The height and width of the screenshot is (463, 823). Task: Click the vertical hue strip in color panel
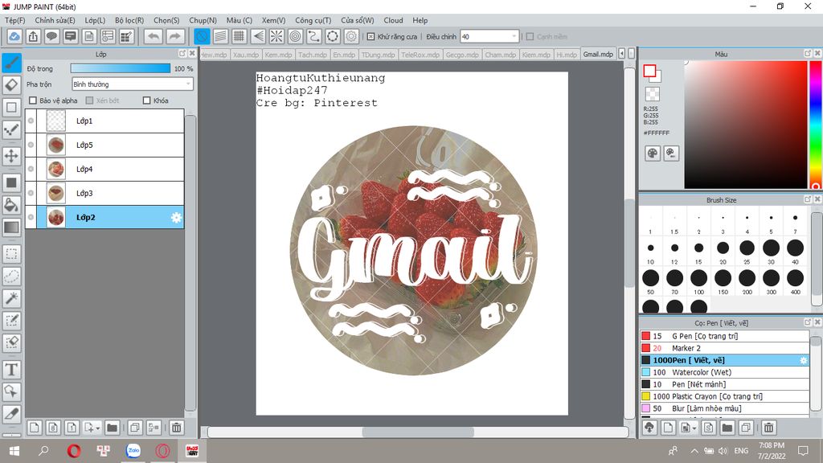pyautogui.click(x=816, y=125)
